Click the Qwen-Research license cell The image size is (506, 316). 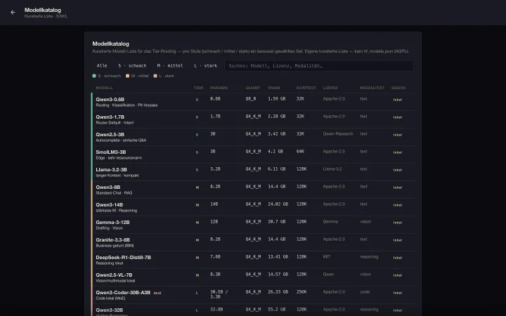pos(338,134)
